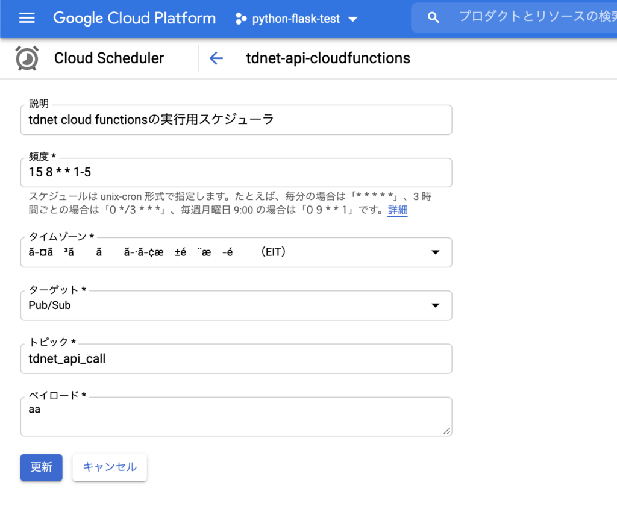Open the hamburger navigation menu
The width and height of the screenshot is (617, 509).
click(x=27, y=18)
